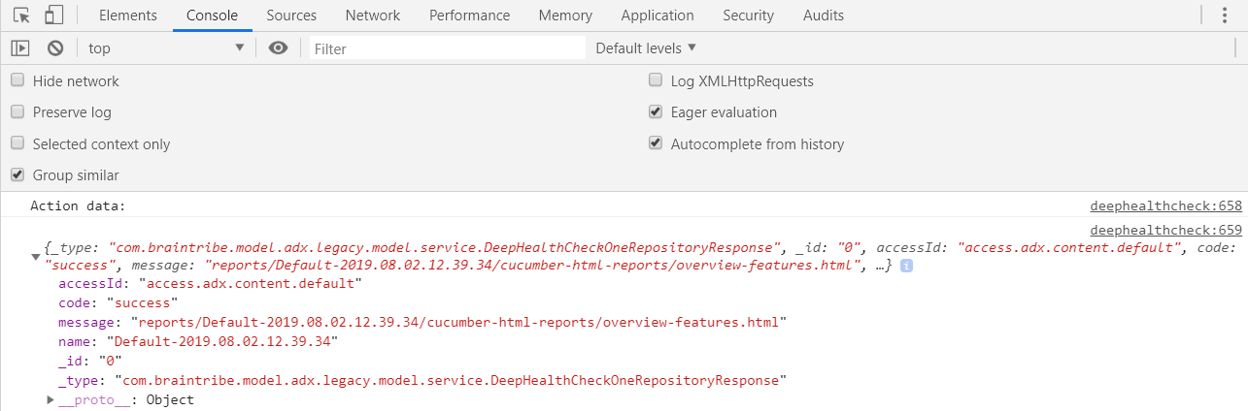This screenshot has width=1248, height=411.
Task: Uncheck the Group similar checkbox
Action: pos(17,175)
